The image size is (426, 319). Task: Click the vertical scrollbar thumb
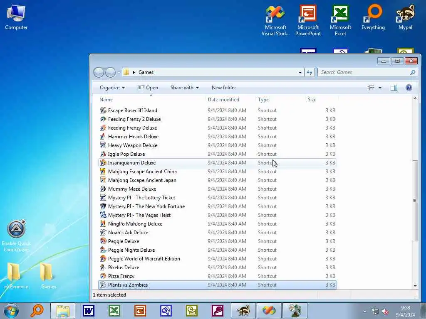click(415, 201)
